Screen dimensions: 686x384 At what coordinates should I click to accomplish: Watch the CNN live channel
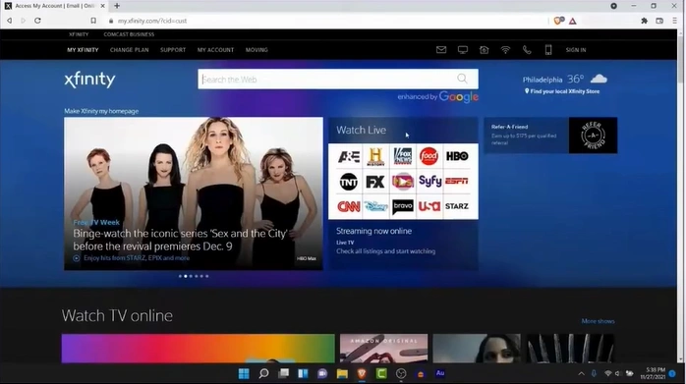coord(349,206)
